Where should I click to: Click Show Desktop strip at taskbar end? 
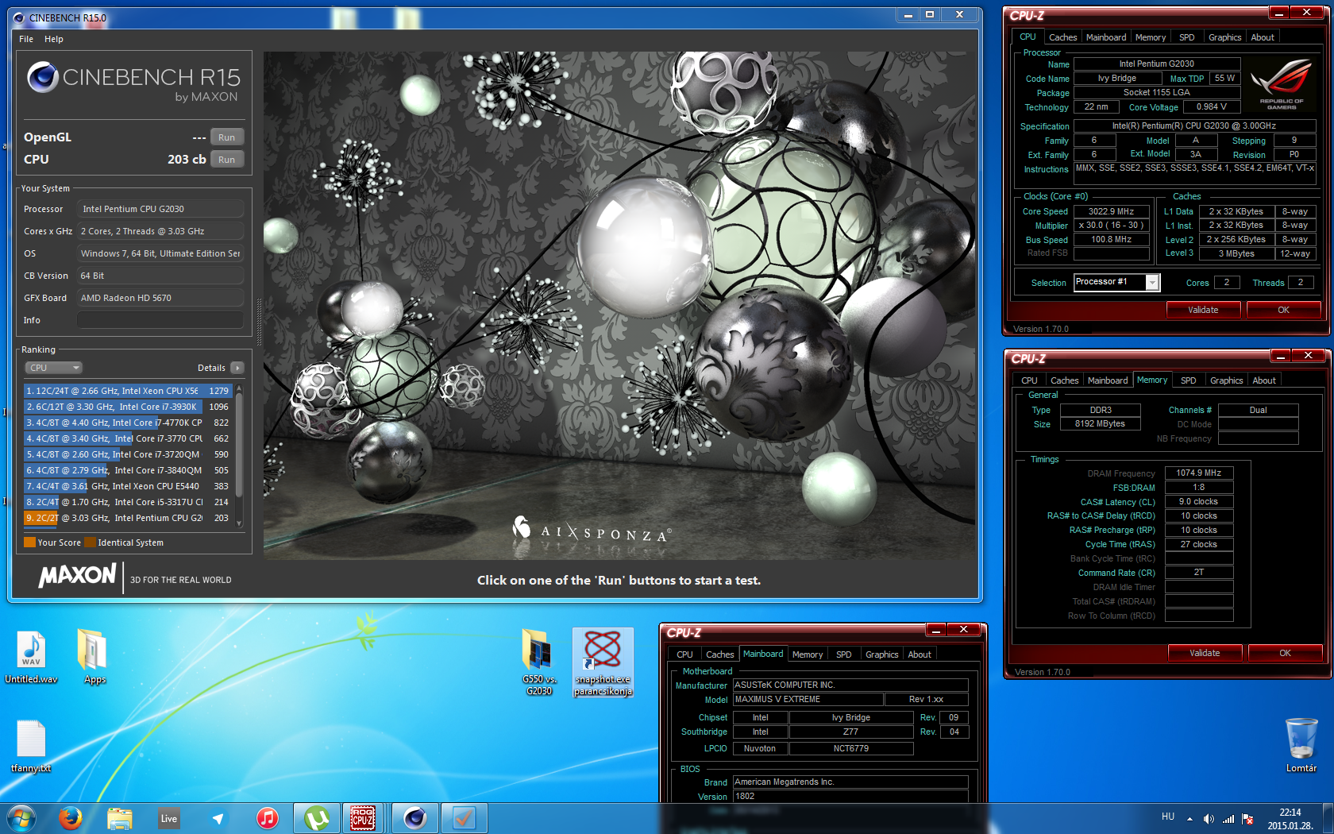pyautogui.click(x=1327, y=818)
